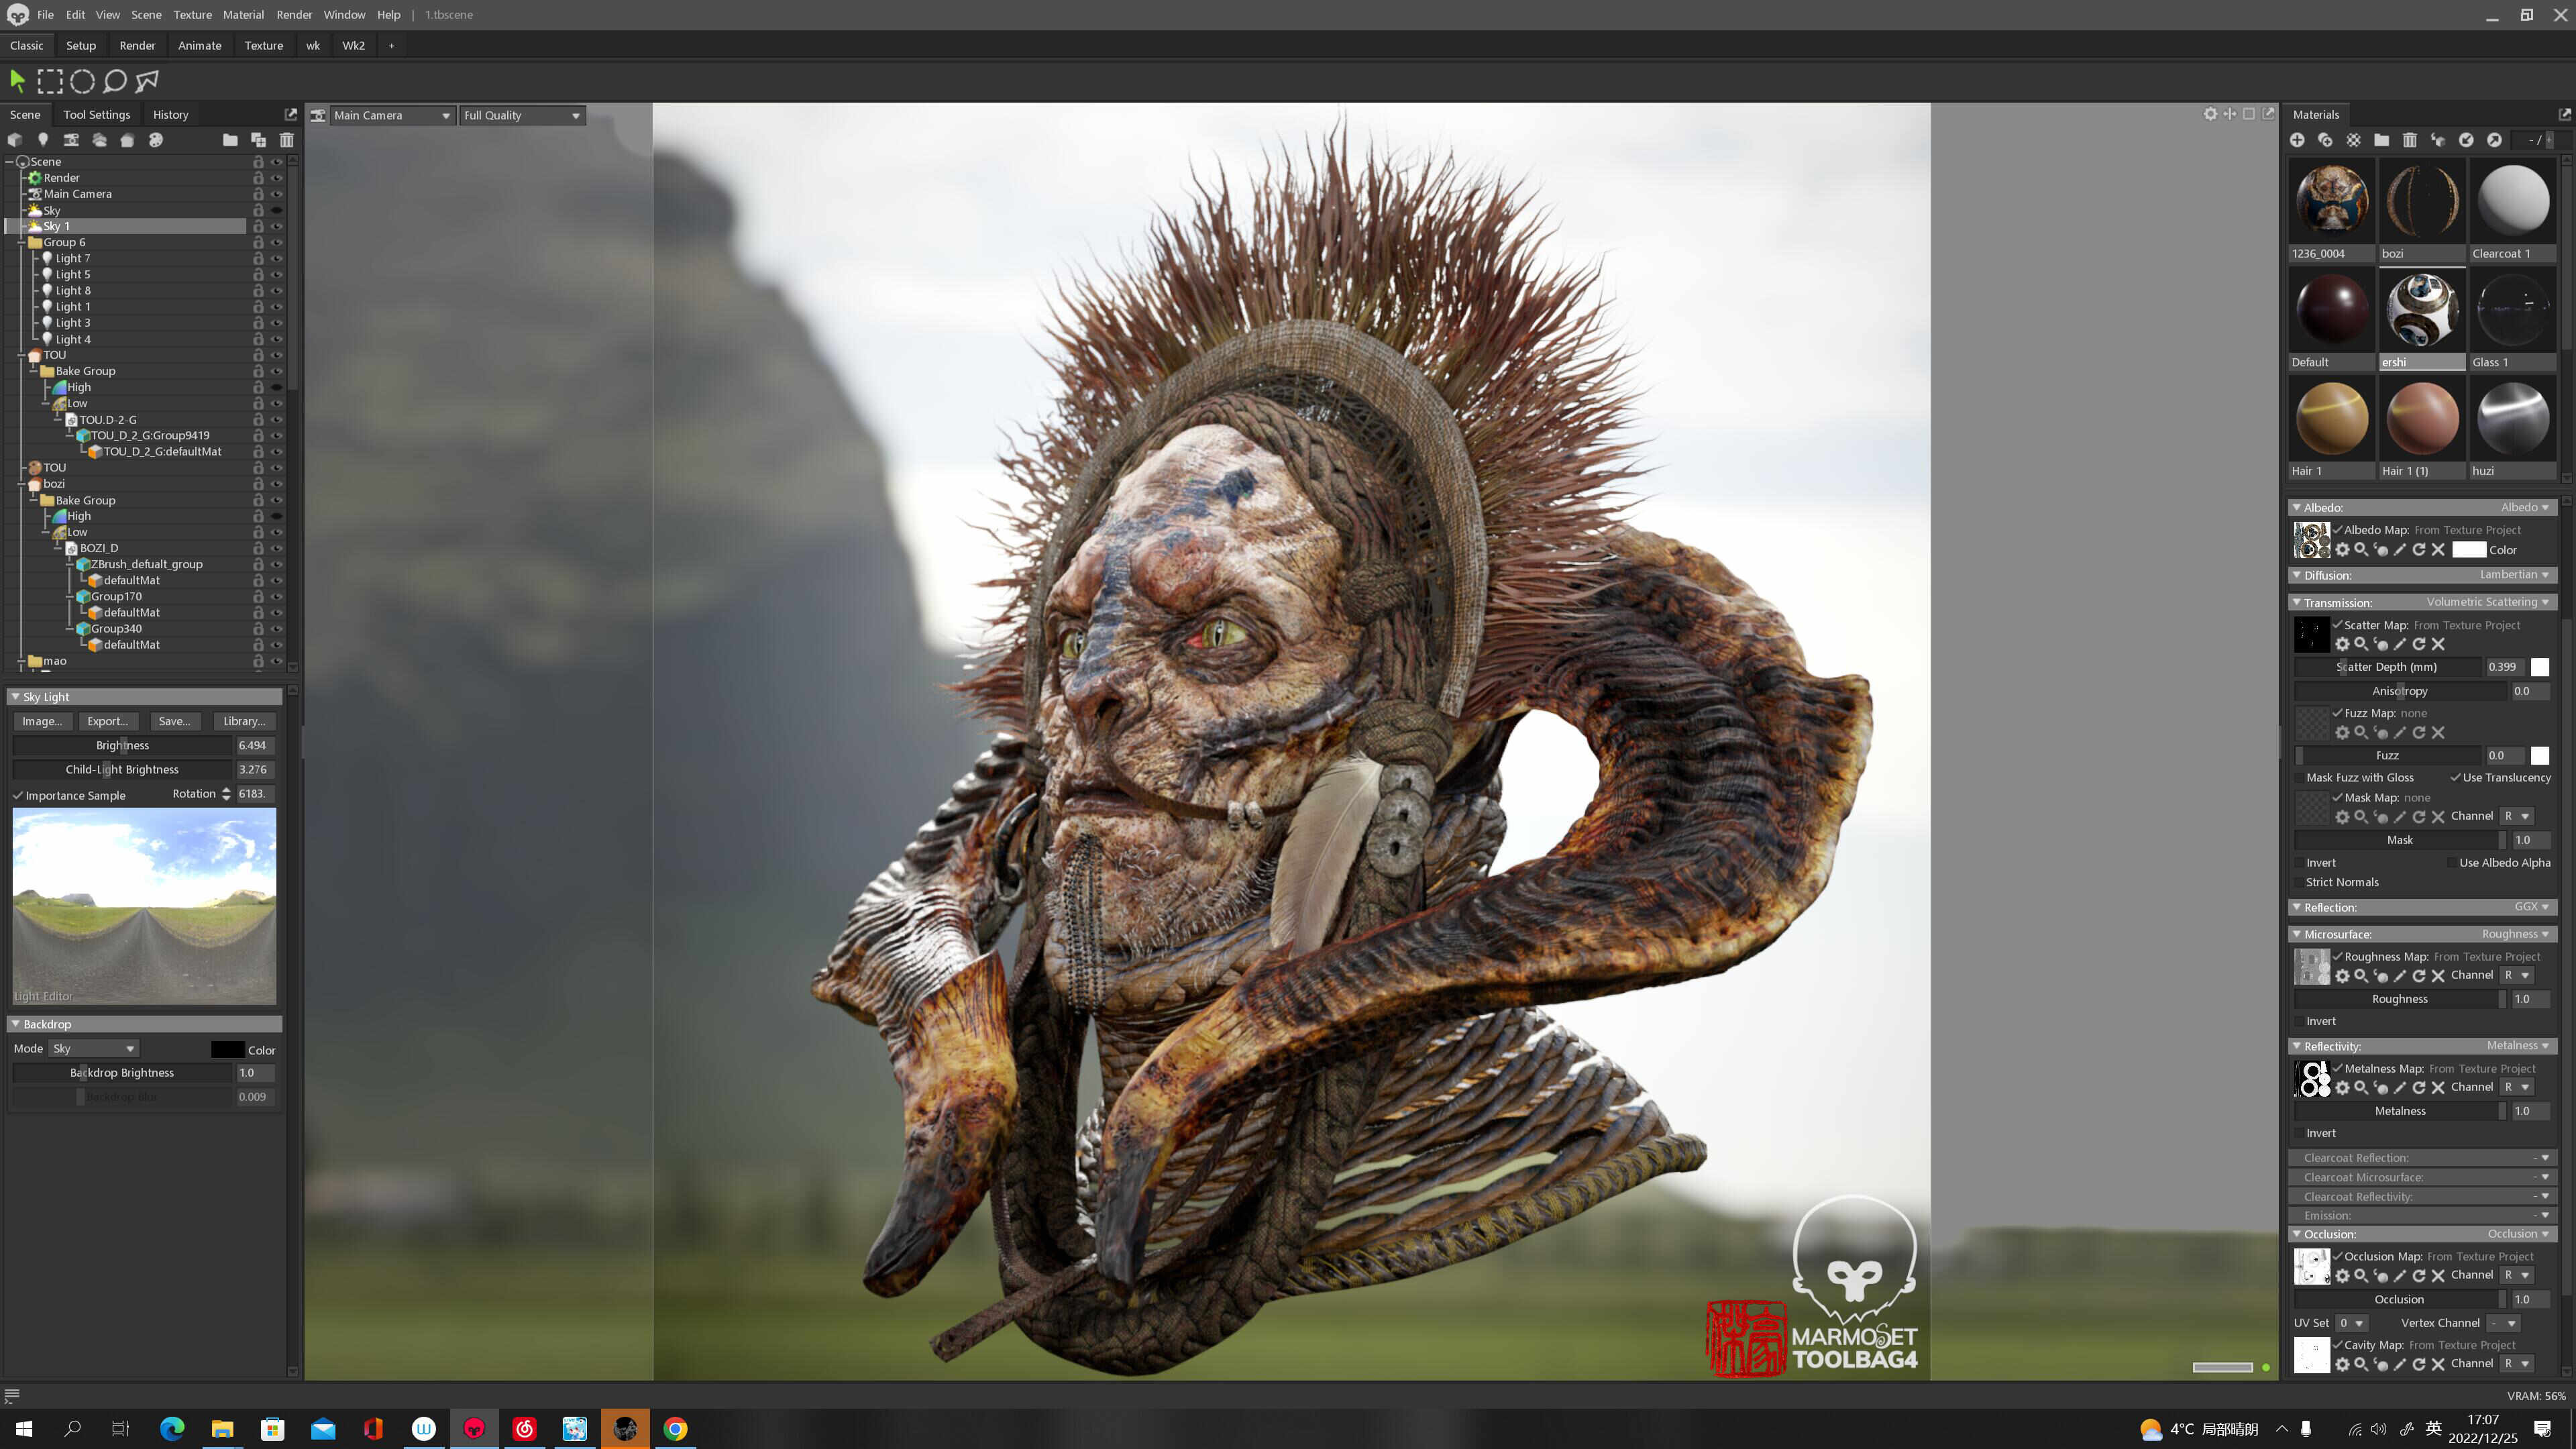The width and height of the screenshot is (2576, 1449).
Task: Click the Image... button
Action: coord(42,721)
